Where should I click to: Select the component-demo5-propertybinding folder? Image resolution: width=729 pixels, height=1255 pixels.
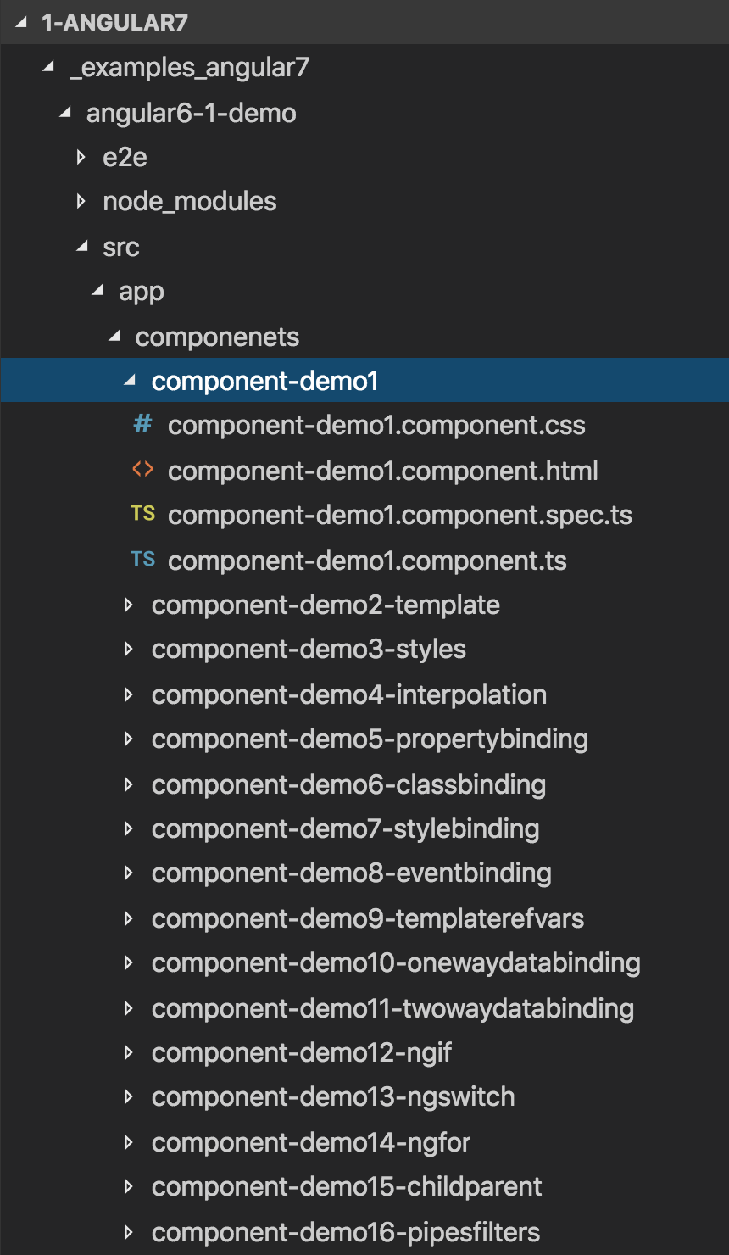(x=364, y=739)
